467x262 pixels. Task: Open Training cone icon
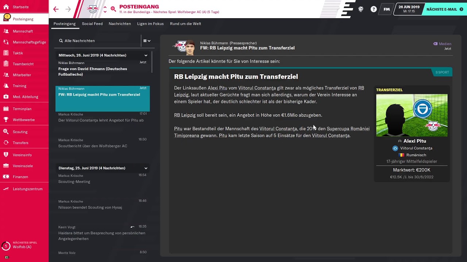pyautogui.click(x=6, y=86)
